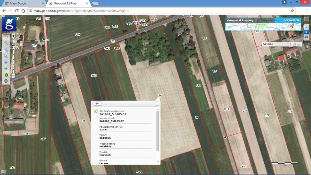Select the pan hand tool

click(6, 37)
